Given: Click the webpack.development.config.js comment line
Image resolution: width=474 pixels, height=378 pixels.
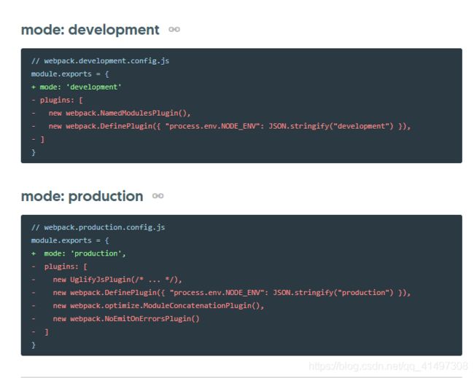Looking at the screenshot, I should pyautogui.click(x=100, y=61).
